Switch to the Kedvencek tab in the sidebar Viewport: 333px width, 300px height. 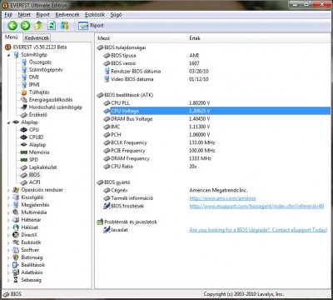tap(37, 37)
